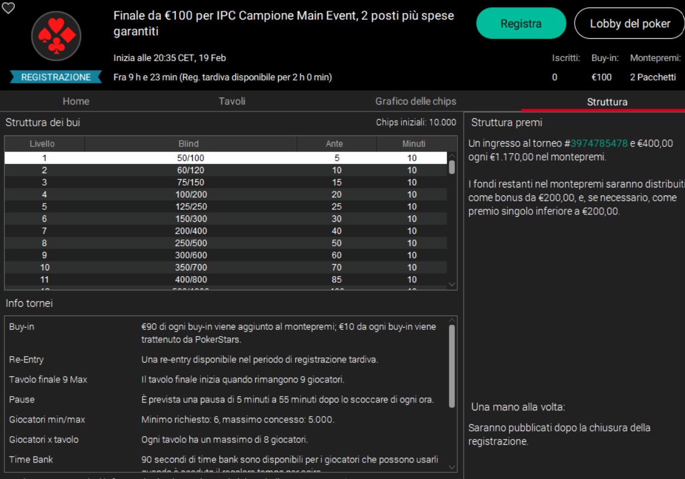Click the heart favorite icon
Image resolution: width=685 pixels, height=479 pixels.
[8, 7]
